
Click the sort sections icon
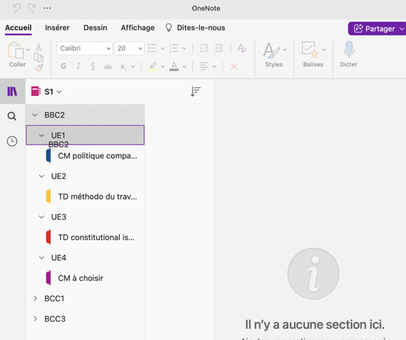(195, 91)
